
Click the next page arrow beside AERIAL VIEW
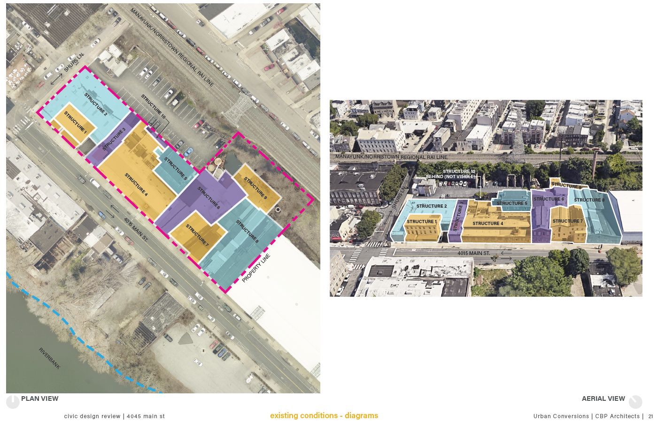(x=635, y=402)
